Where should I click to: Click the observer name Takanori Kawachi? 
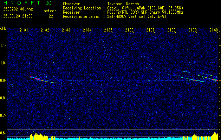point(124,4)
